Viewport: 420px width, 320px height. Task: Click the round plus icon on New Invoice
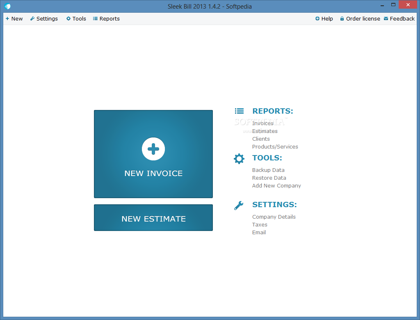[x=153, y=149]
